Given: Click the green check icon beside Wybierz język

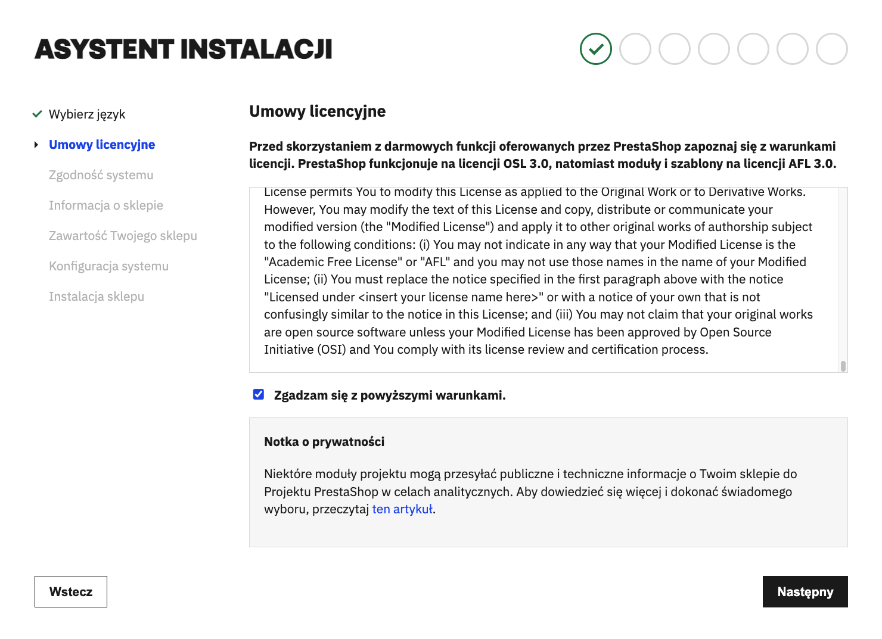Looking at the screenshot, I should tap(37, 114).
